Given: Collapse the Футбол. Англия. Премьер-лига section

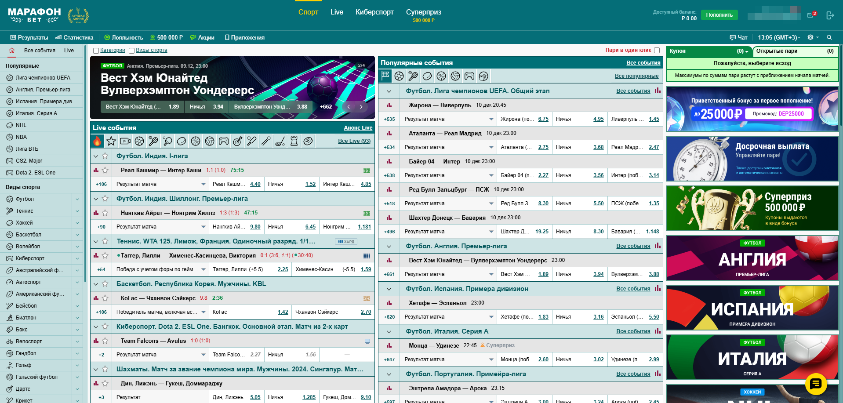Looking at the screenshot, I should (389, 247).
